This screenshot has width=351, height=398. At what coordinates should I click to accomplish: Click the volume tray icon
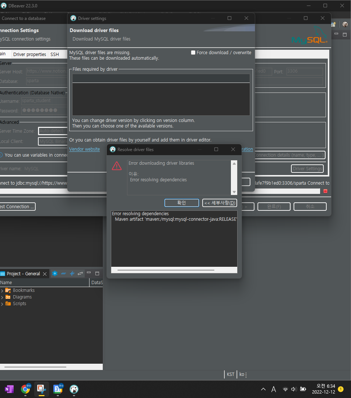coord(294,389)
